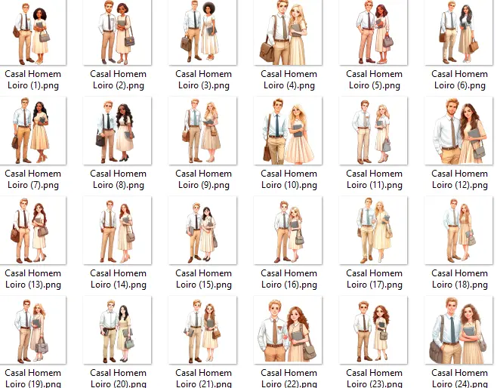Viewport: 497px width, 388px height.
Task: Click file name 'Casal Homem Loiro (12).png'
Action: [459, 179]
